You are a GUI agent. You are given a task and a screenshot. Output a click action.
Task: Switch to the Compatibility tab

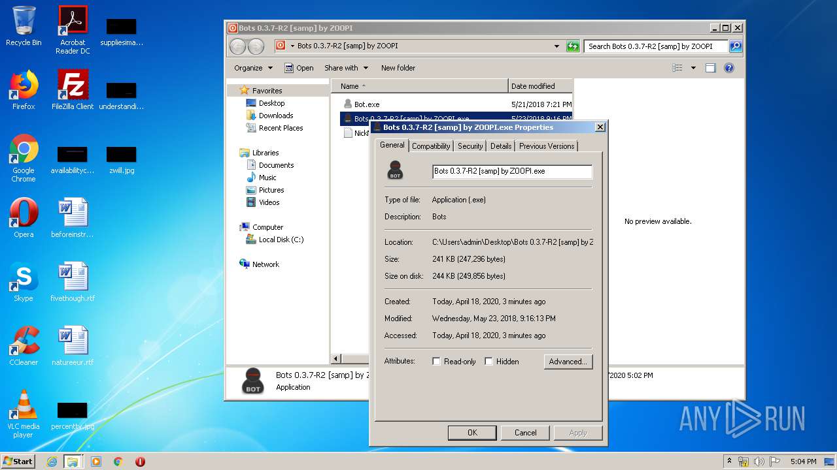[431, 146]
